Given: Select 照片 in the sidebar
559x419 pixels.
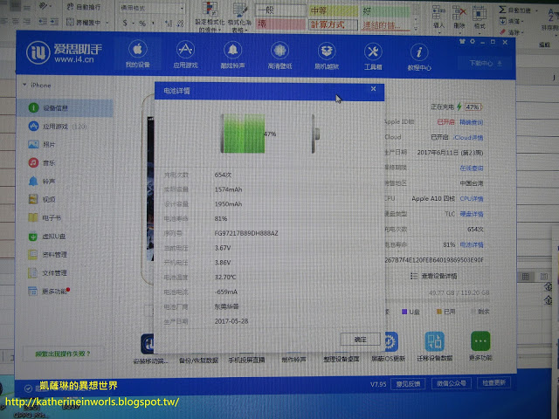Looking at the screenshot, I should click(x=49, y=144).
